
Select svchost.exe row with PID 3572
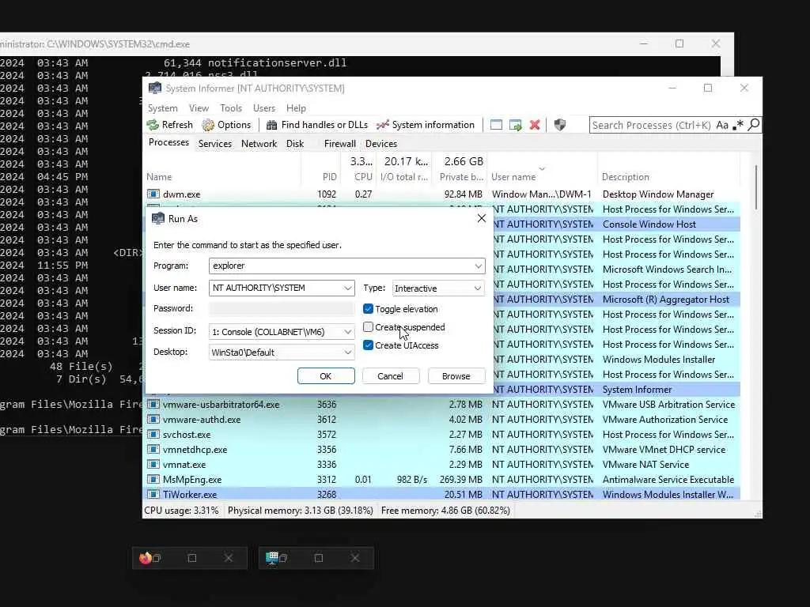coord(441,434)
